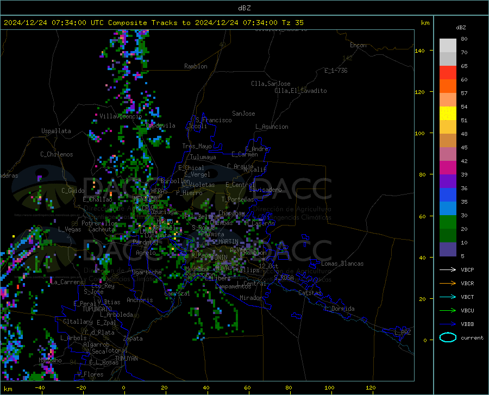
Task: Click the 'Ugarteche' map label
Action: [147, 272]
